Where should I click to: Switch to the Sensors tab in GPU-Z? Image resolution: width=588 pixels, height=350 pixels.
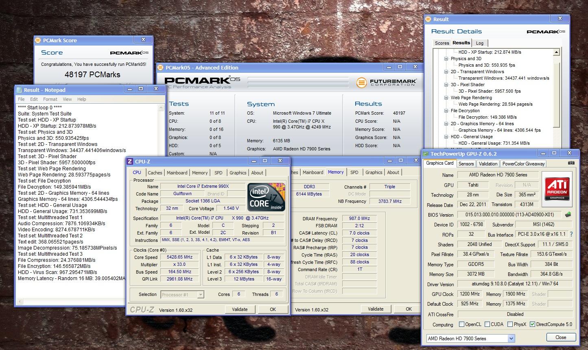(466, 164)
